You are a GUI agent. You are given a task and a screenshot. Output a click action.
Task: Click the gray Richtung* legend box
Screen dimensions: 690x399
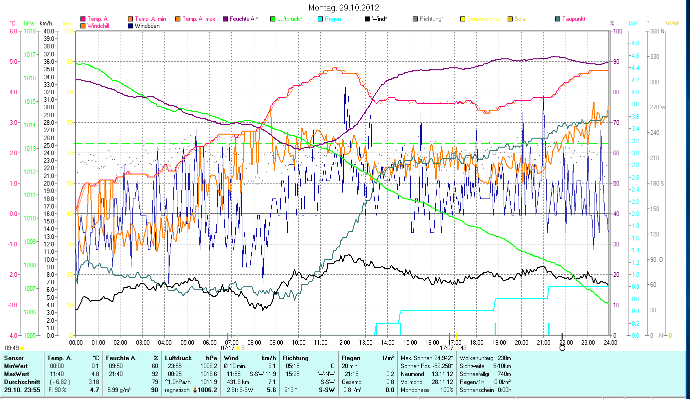pyautogui.click(x=415, y=19)
